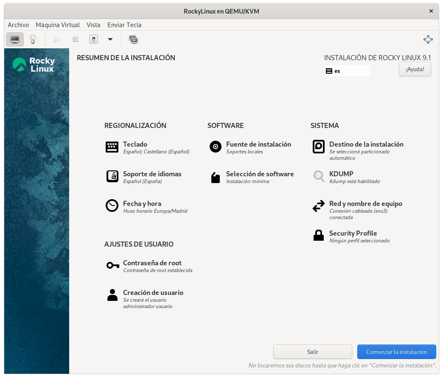Pause the virtual machine

point(76,39)
